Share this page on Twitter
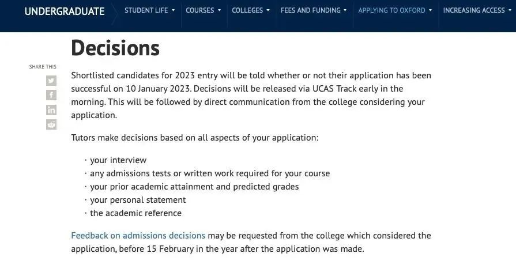This screenshot has height=261, width=516. 51,81
